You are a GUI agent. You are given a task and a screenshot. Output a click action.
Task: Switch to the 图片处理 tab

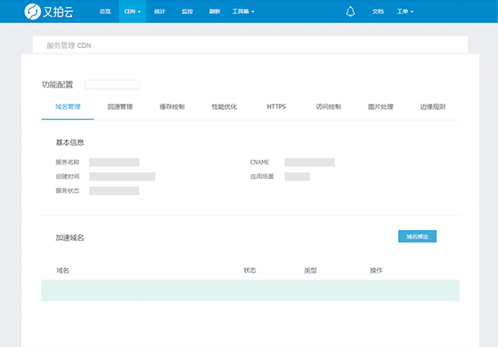pos(380,107)
